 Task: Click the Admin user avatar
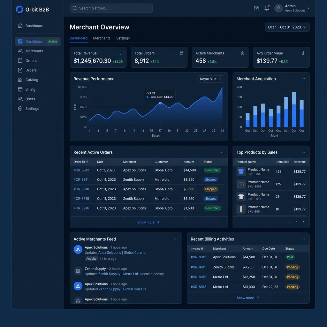coord(278,8)
